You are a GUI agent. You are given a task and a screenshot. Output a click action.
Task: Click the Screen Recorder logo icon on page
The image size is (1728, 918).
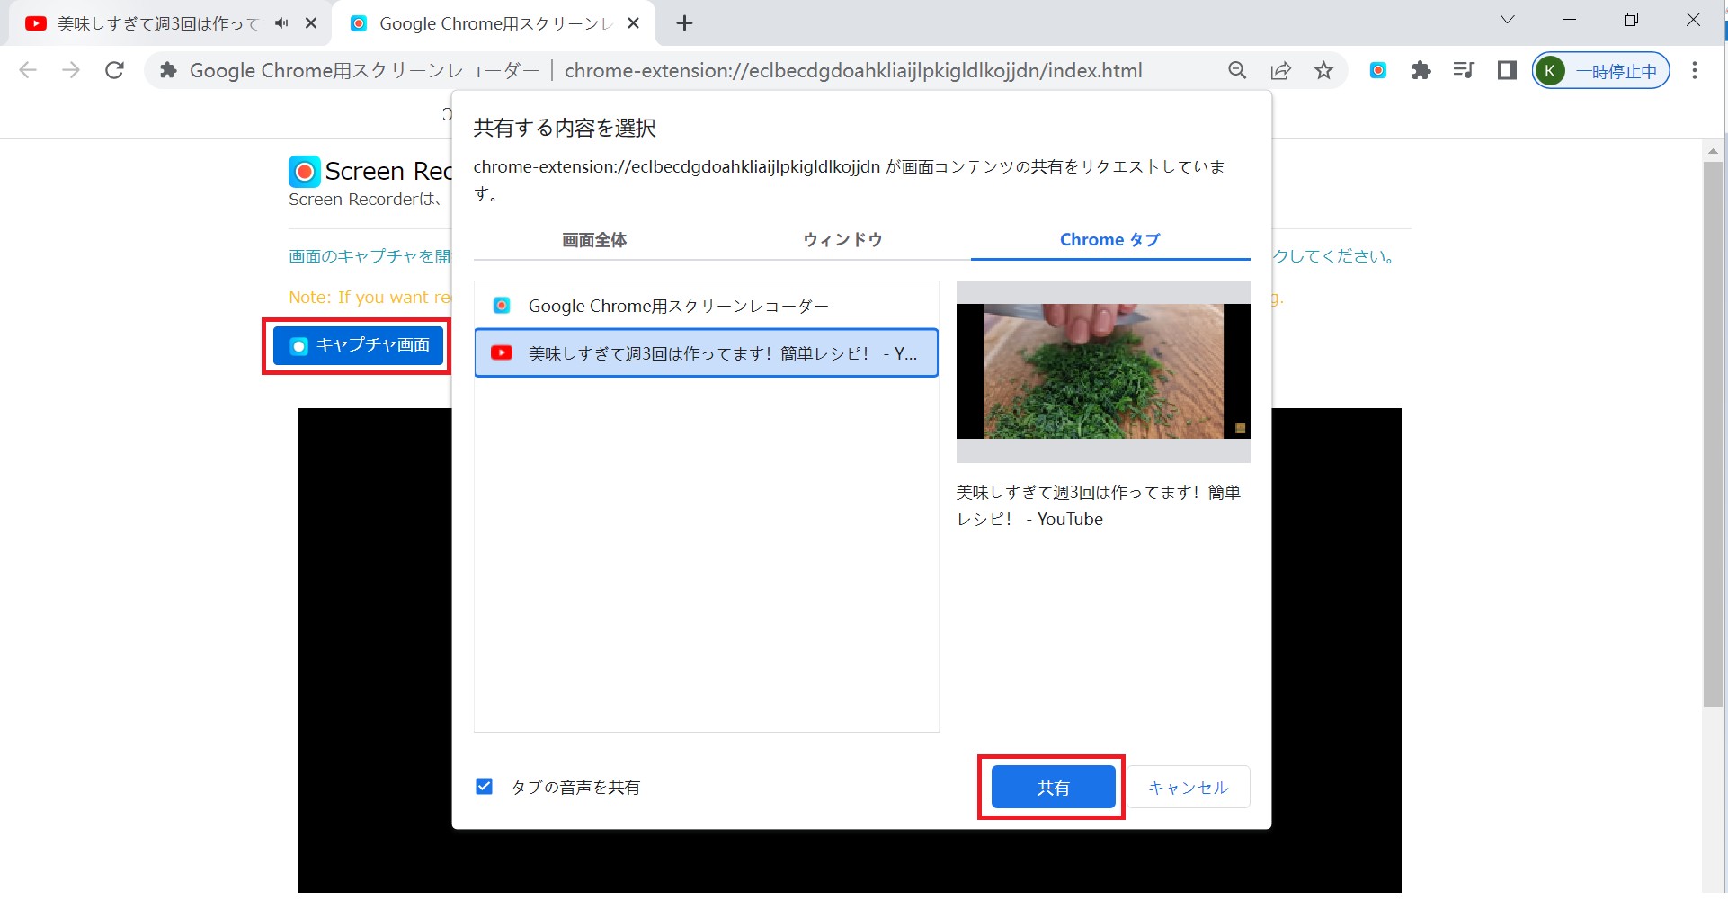pos(304,171)
